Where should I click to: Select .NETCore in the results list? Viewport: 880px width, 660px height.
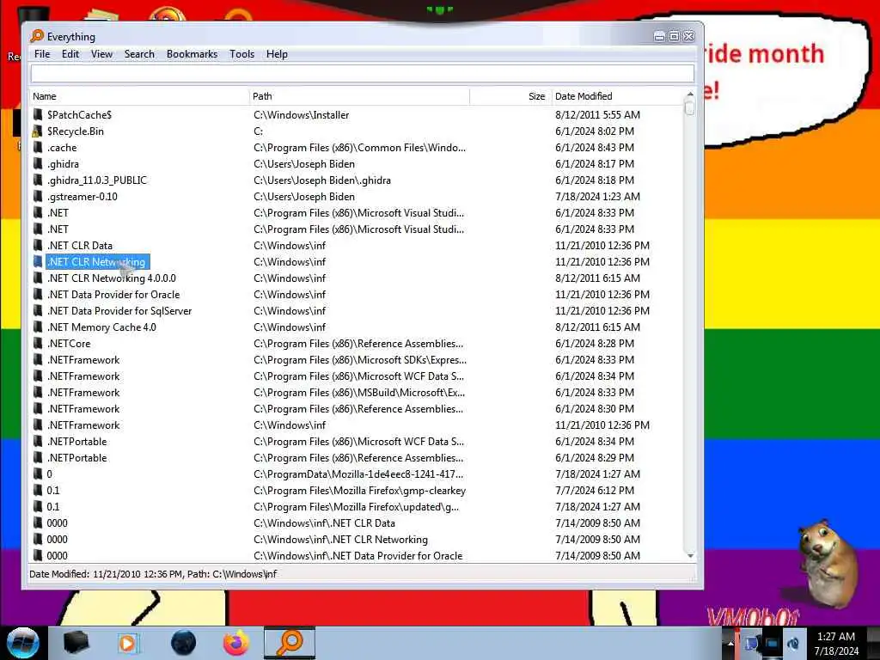pyautogui.click(x=69, y=343)
